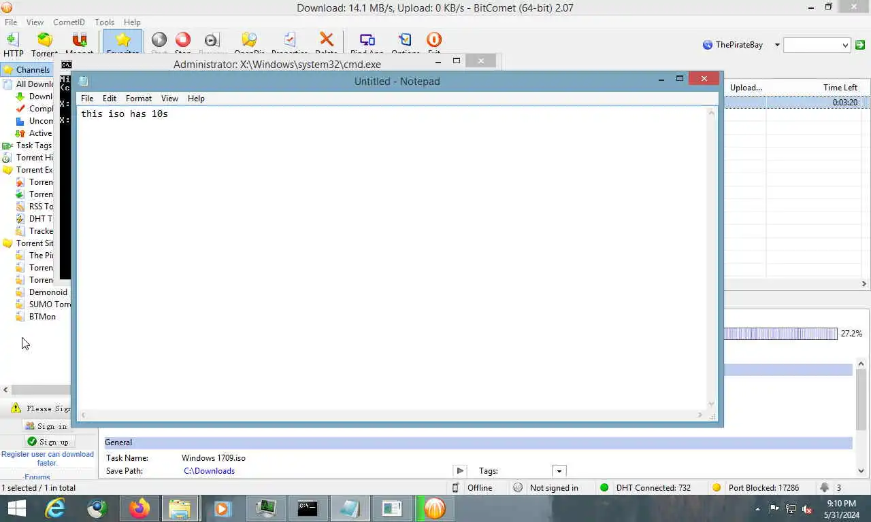Open Notepad's Edit menu
The height and width of the screenshot is (522, 871).
point(110,99)
